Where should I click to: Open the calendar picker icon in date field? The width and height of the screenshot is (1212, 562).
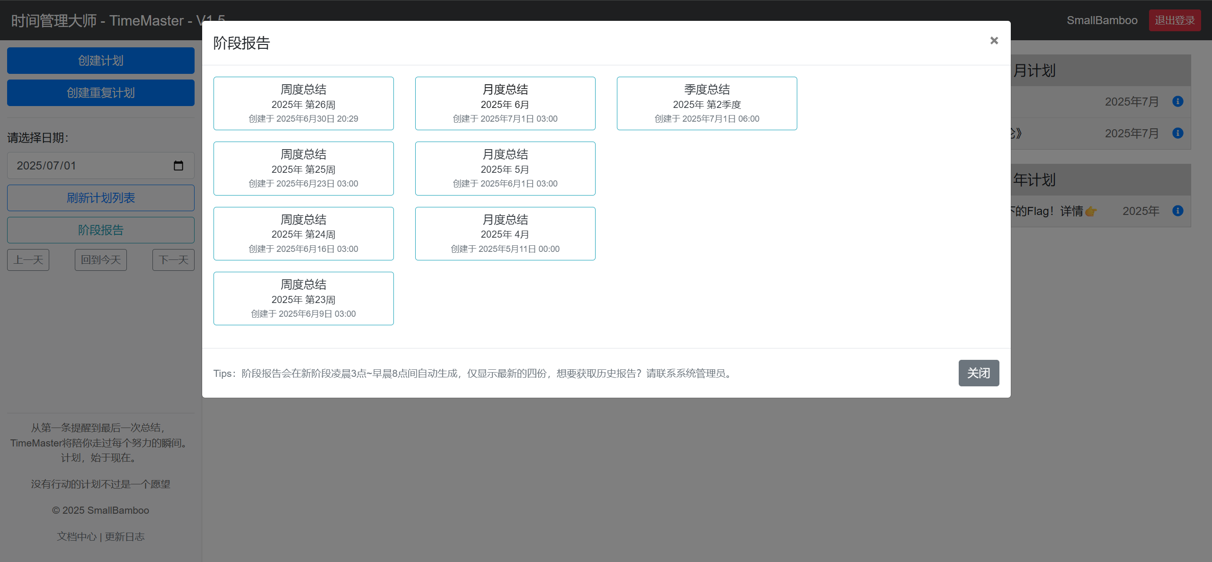[178, 165]
